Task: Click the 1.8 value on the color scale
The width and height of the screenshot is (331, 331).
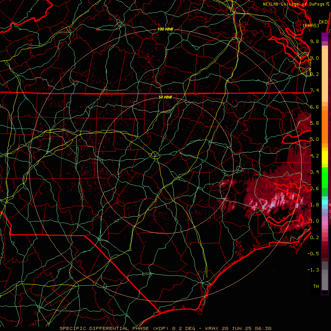Action: click(x=314, y=205)
